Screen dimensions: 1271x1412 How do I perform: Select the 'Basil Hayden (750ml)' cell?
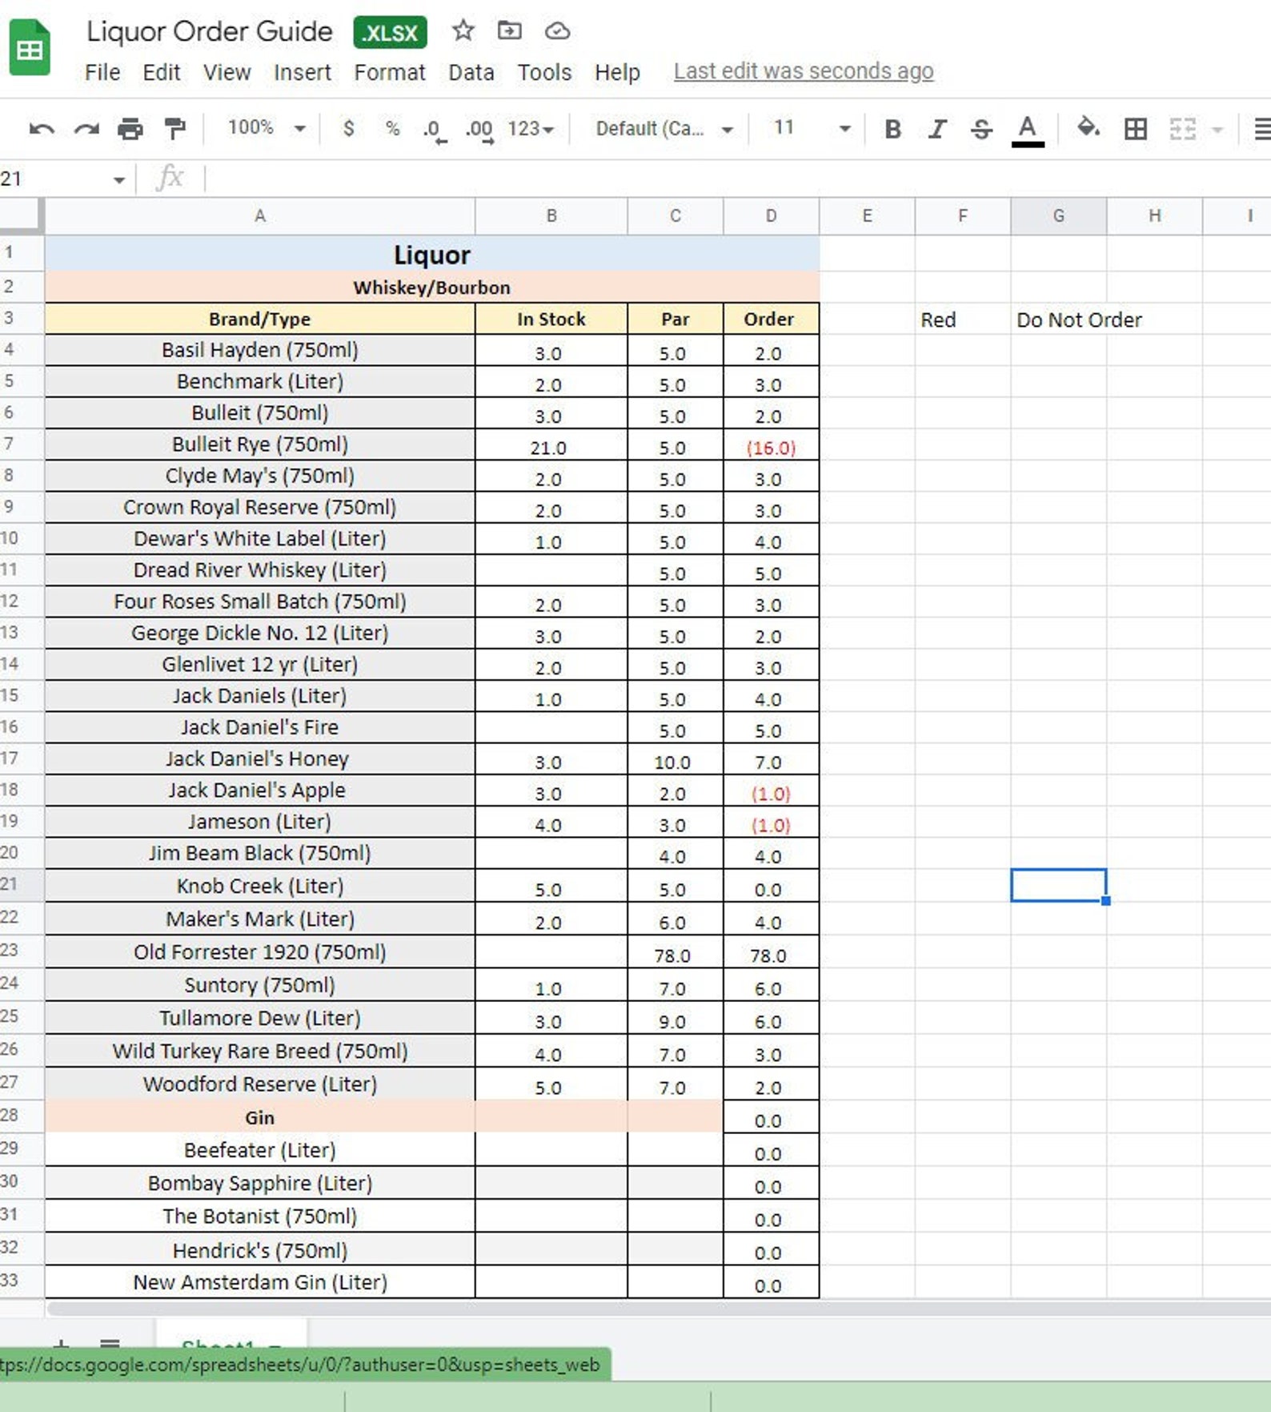tap(260, 350)
